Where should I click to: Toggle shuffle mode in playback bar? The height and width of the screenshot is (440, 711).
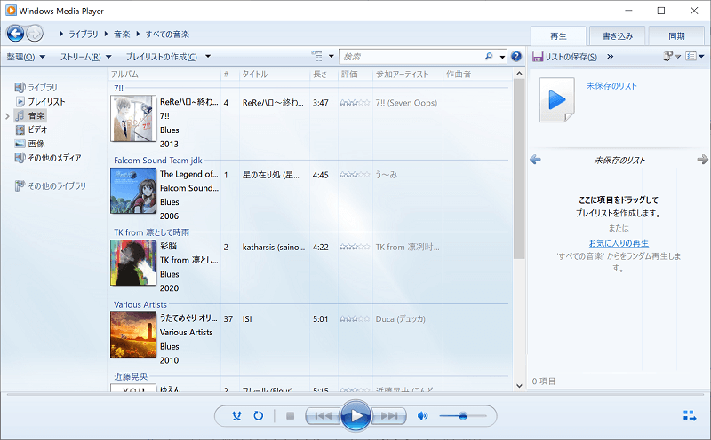pos(236,415)
